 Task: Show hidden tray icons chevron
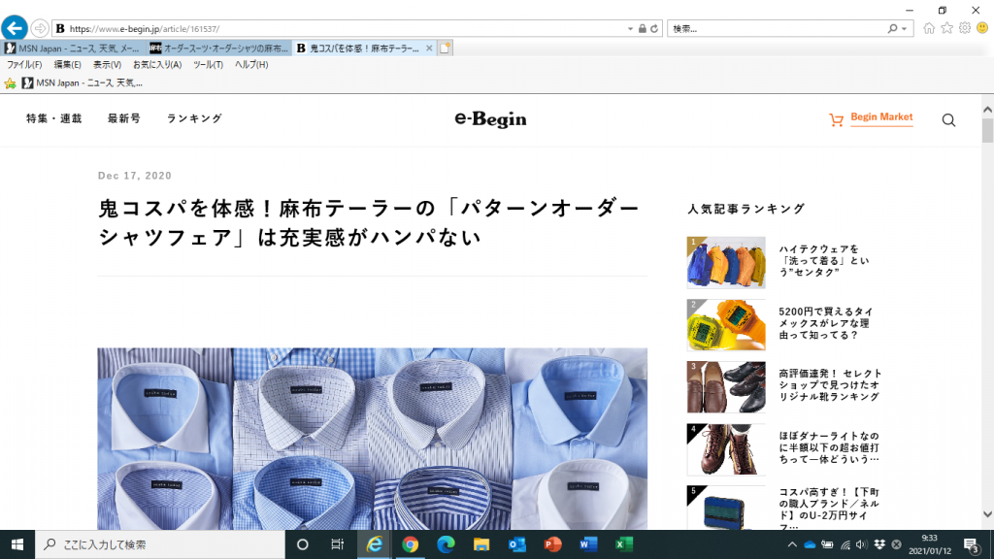[792, 544]
